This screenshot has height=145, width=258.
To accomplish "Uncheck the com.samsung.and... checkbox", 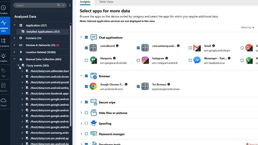I will coord(138,48).
